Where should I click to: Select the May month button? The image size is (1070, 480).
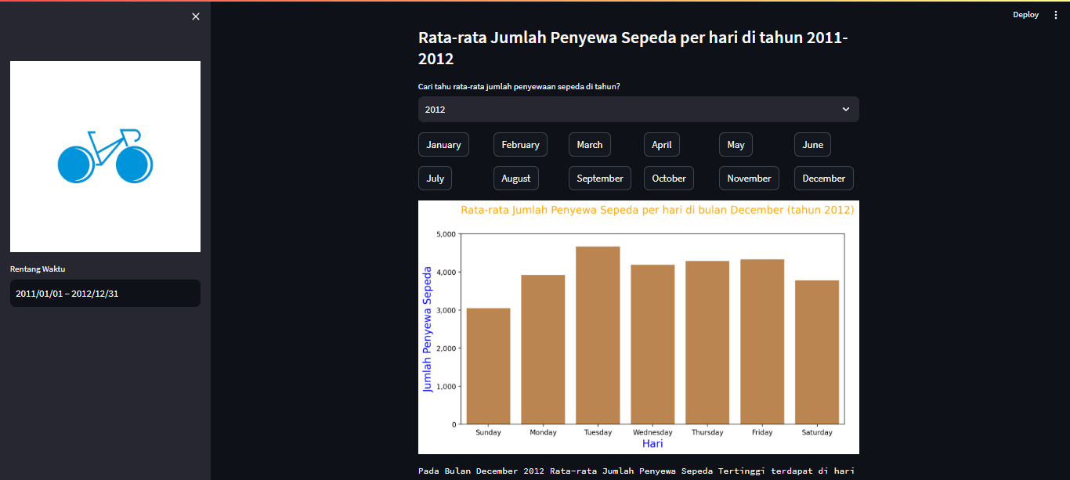pyautogui.click(x=736, y=144)
